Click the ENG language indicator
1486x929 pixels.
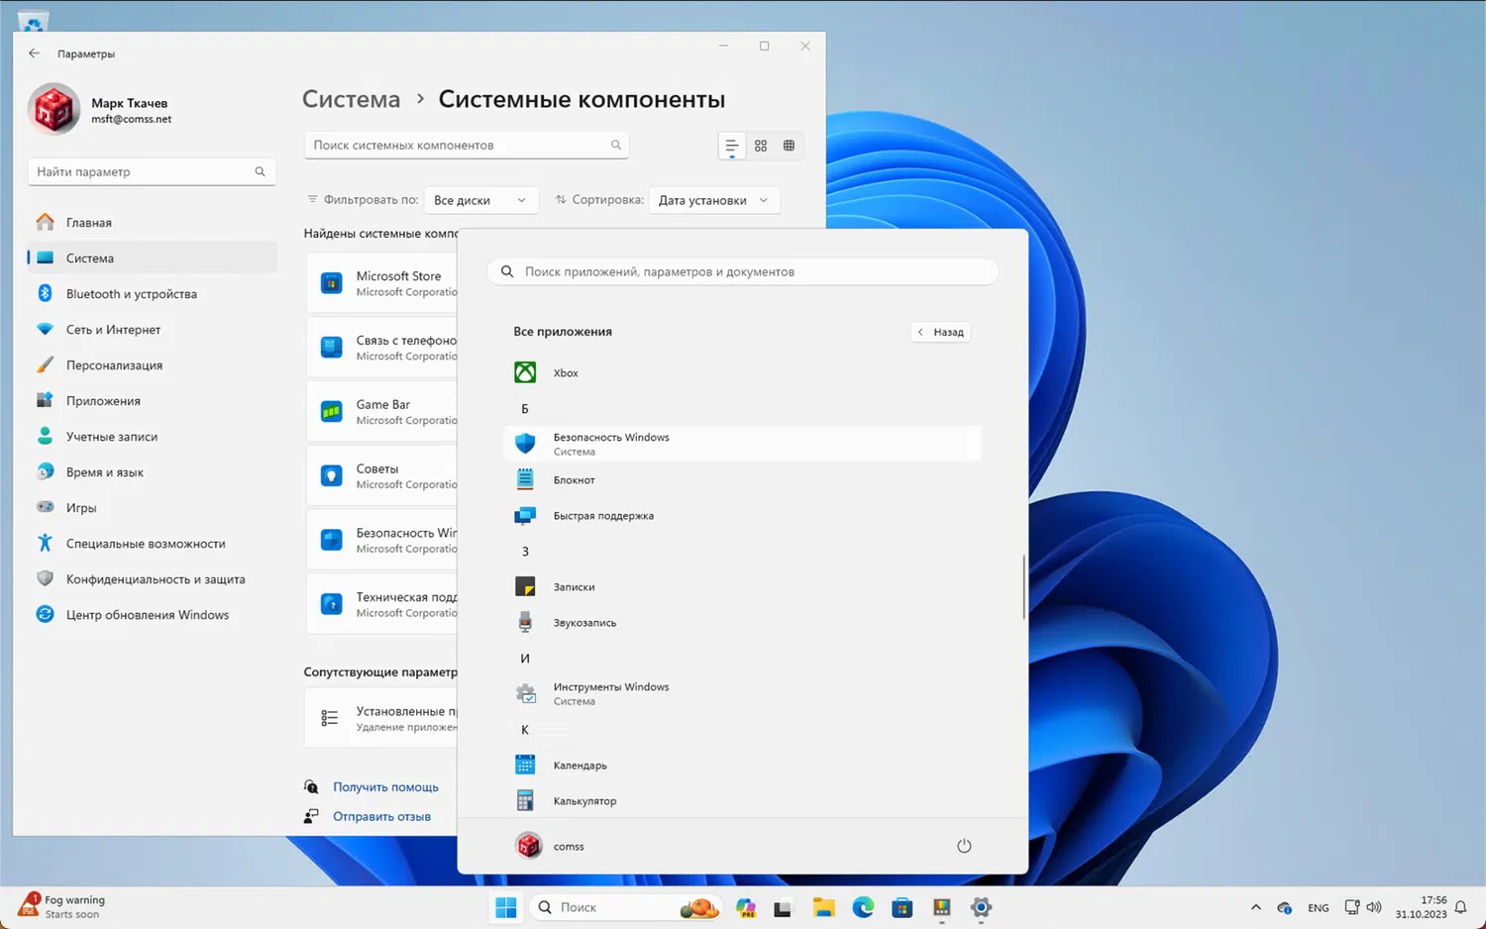(1319, 907)
